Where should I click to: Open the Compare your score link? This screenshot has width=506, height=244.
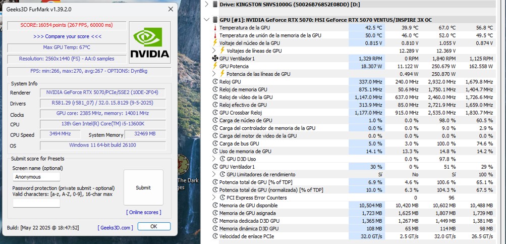point(68,36)
